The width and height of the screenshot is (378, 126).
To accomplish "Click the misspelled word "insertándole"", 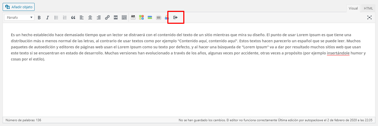I will click(x=338, y=53).
